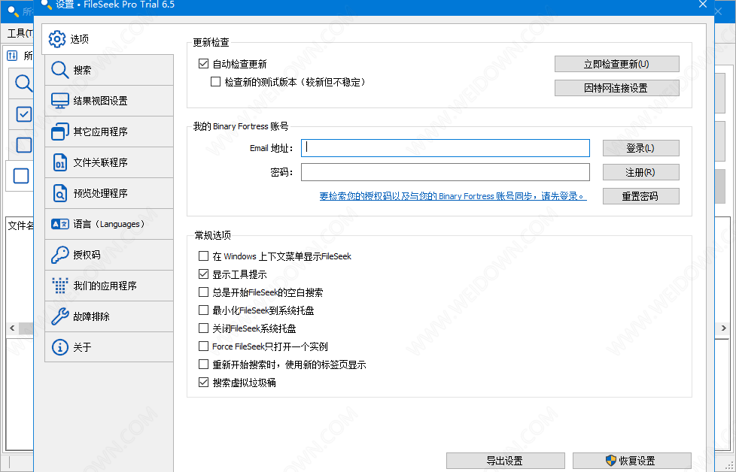Enable 关闭FileSeek系统托盘 checkbox
Image resolution: width=736 pixels, height=472 pixels.
pyautogui.click(x=203, y=328)
